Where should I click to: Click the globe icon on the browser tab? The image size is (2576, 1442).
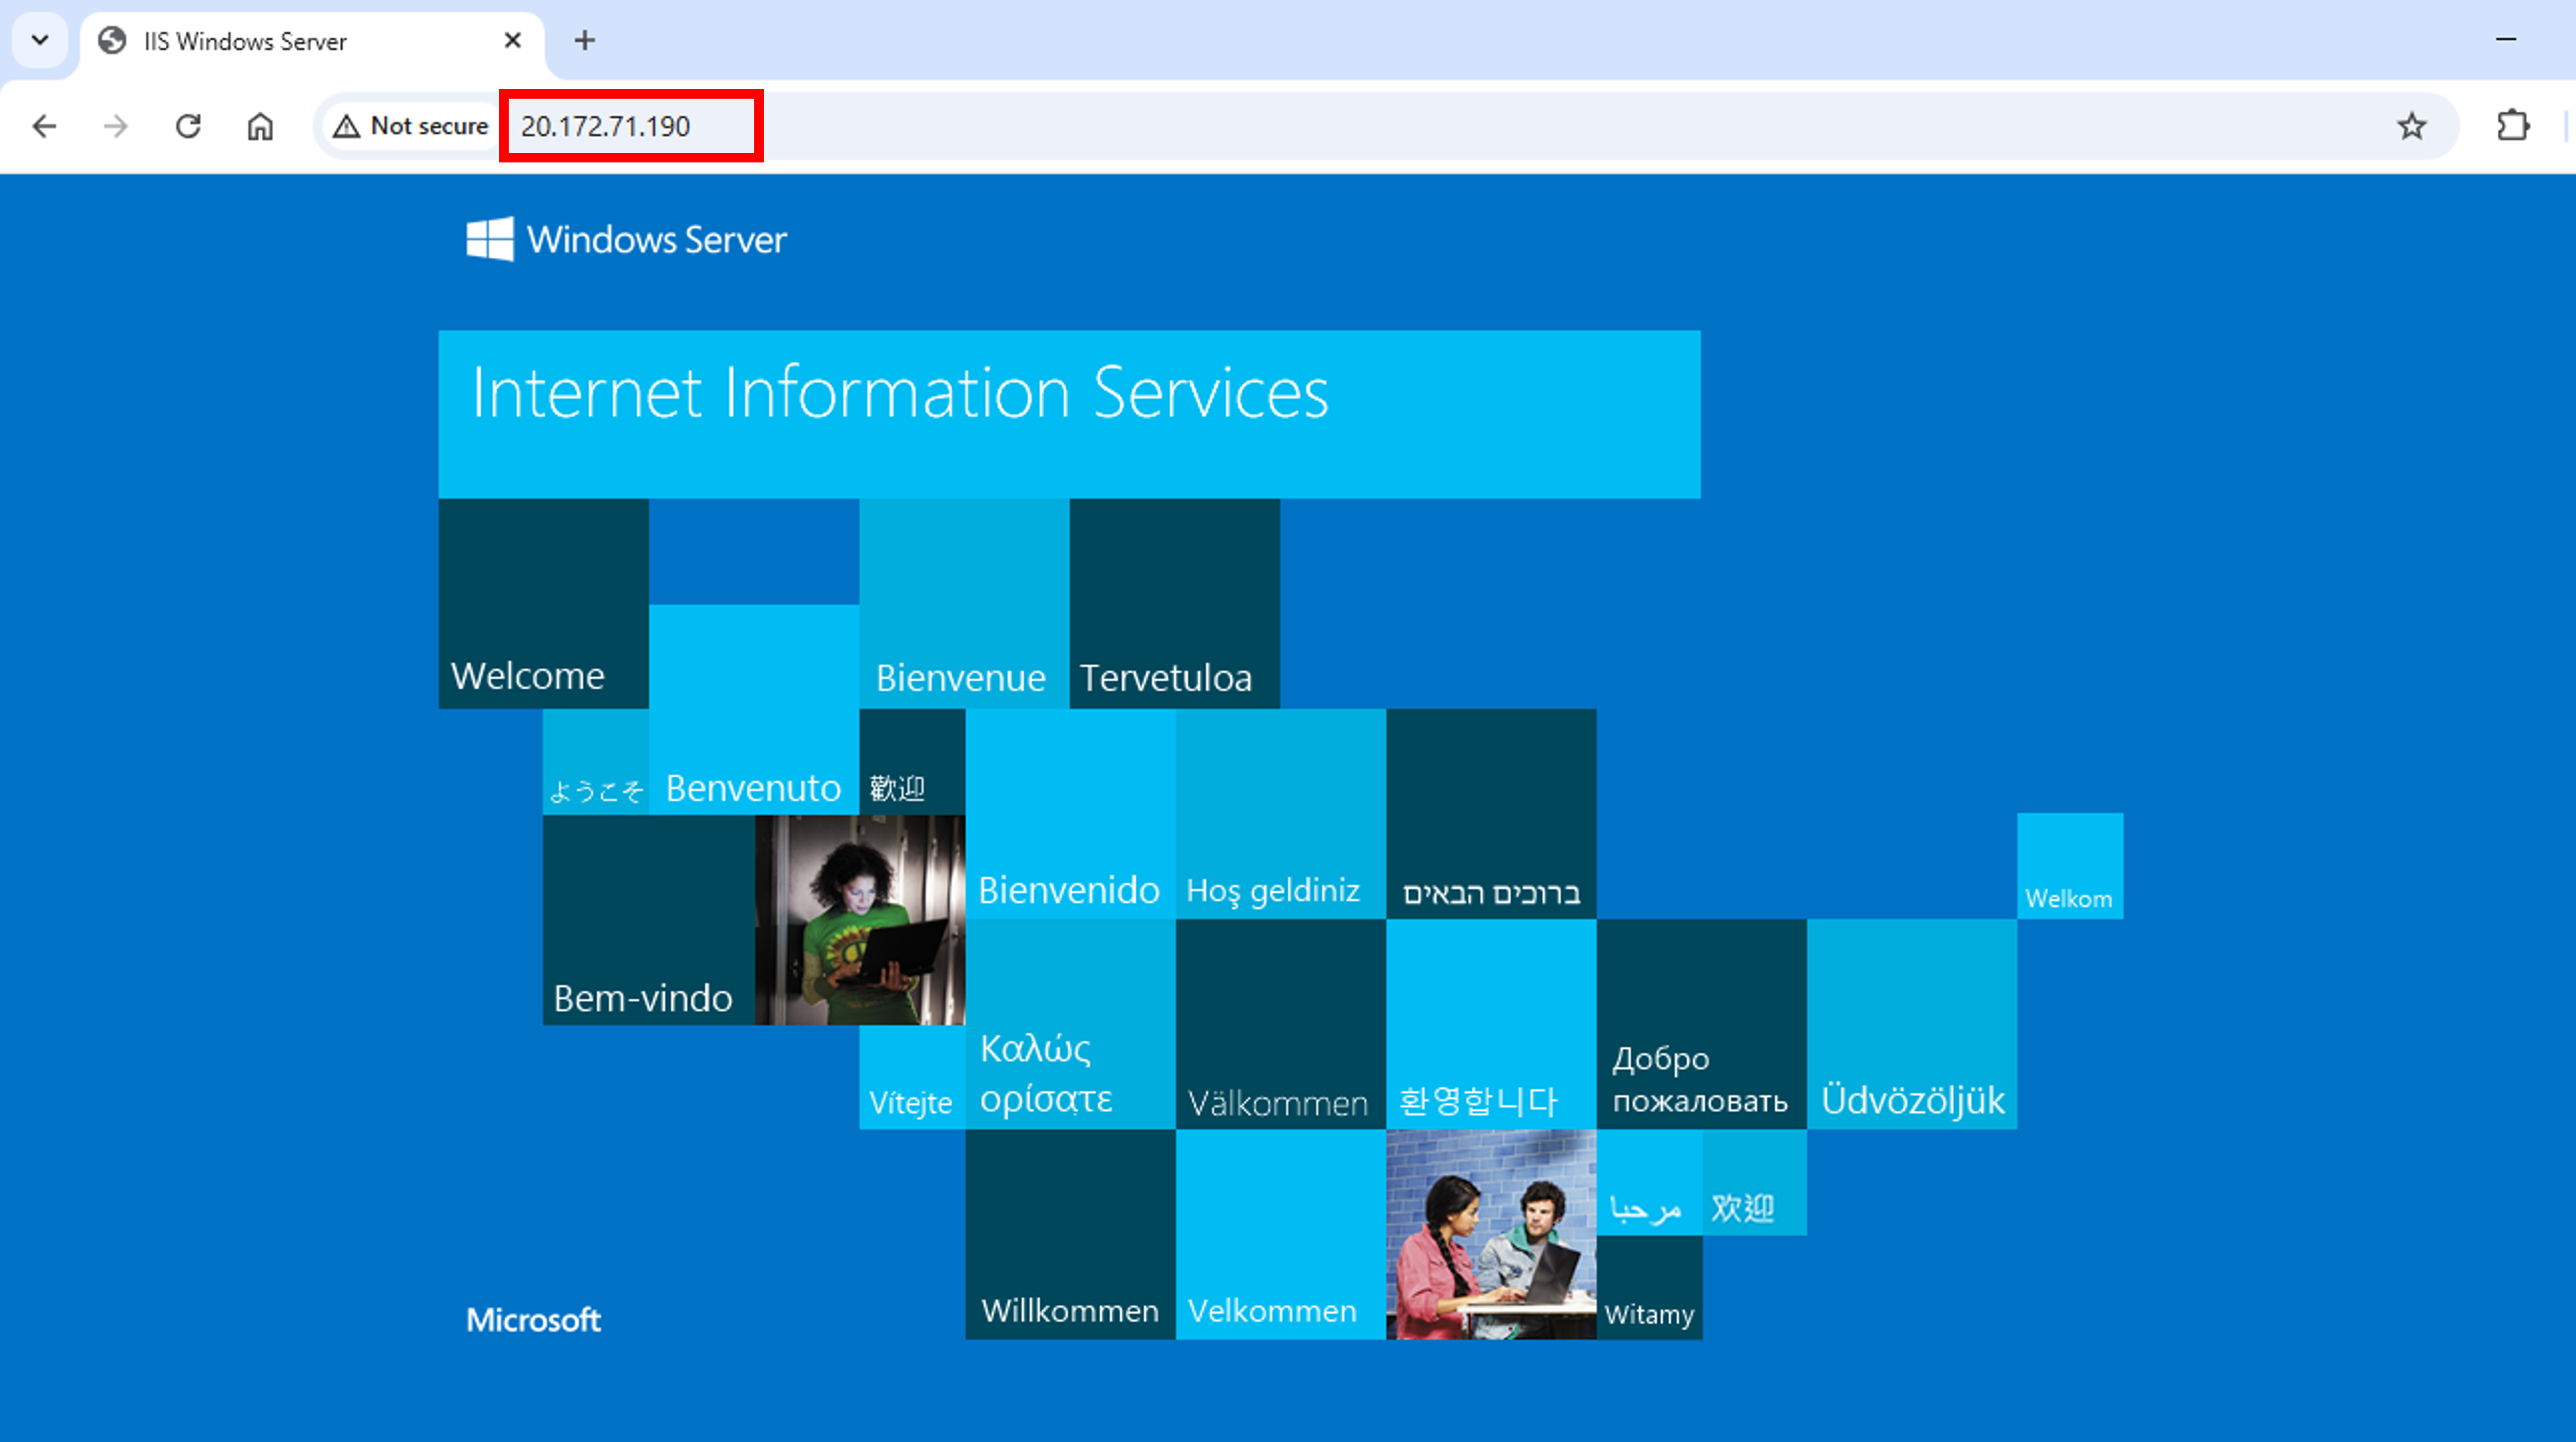tap(112, 41)
